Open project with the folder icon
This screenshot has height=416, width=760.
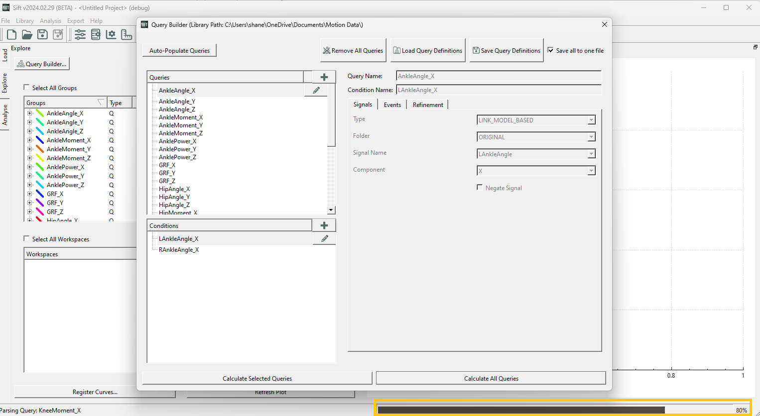coord(27,34)
